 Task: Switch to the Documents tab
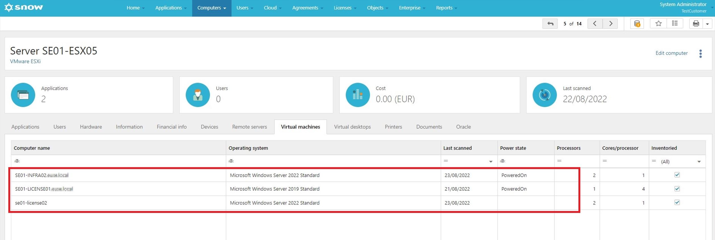point(429,127)
